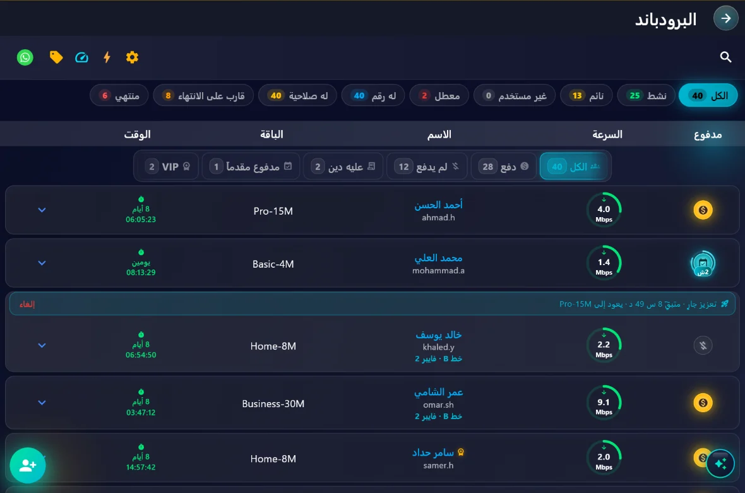The width and height of the screenshot is (745, 493).
Task: Select payment filter عليه دين 2
Action: click(x=343, y=166)
